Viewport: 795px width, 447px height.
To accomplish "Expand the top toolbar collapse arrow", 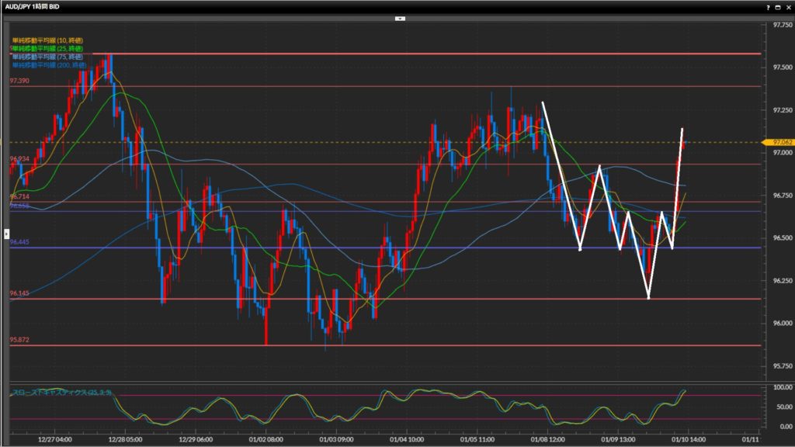I will tap(400, 17).
